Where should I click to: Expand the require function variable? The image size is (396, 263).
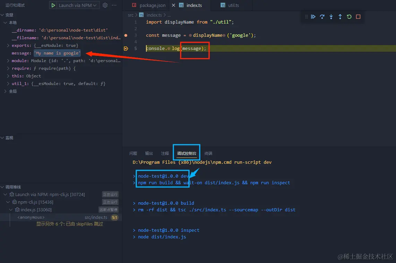pyautogui.click(x=8, y=68)
